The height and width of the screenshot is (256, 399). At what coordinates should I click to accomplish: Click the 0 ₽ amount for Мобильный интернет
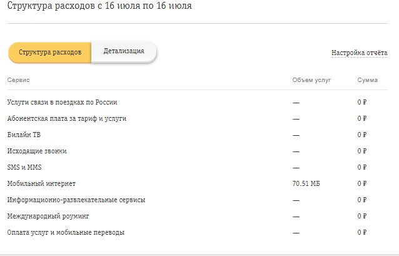(362, 183)
